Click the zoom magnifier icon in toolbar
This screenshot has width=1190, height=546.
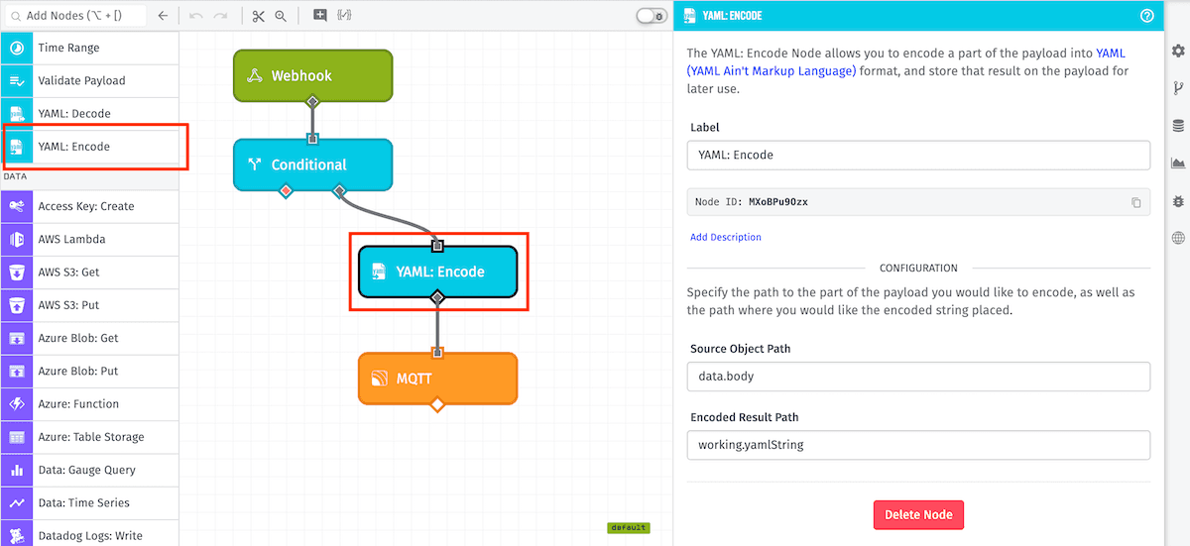[x=281, y=16]
